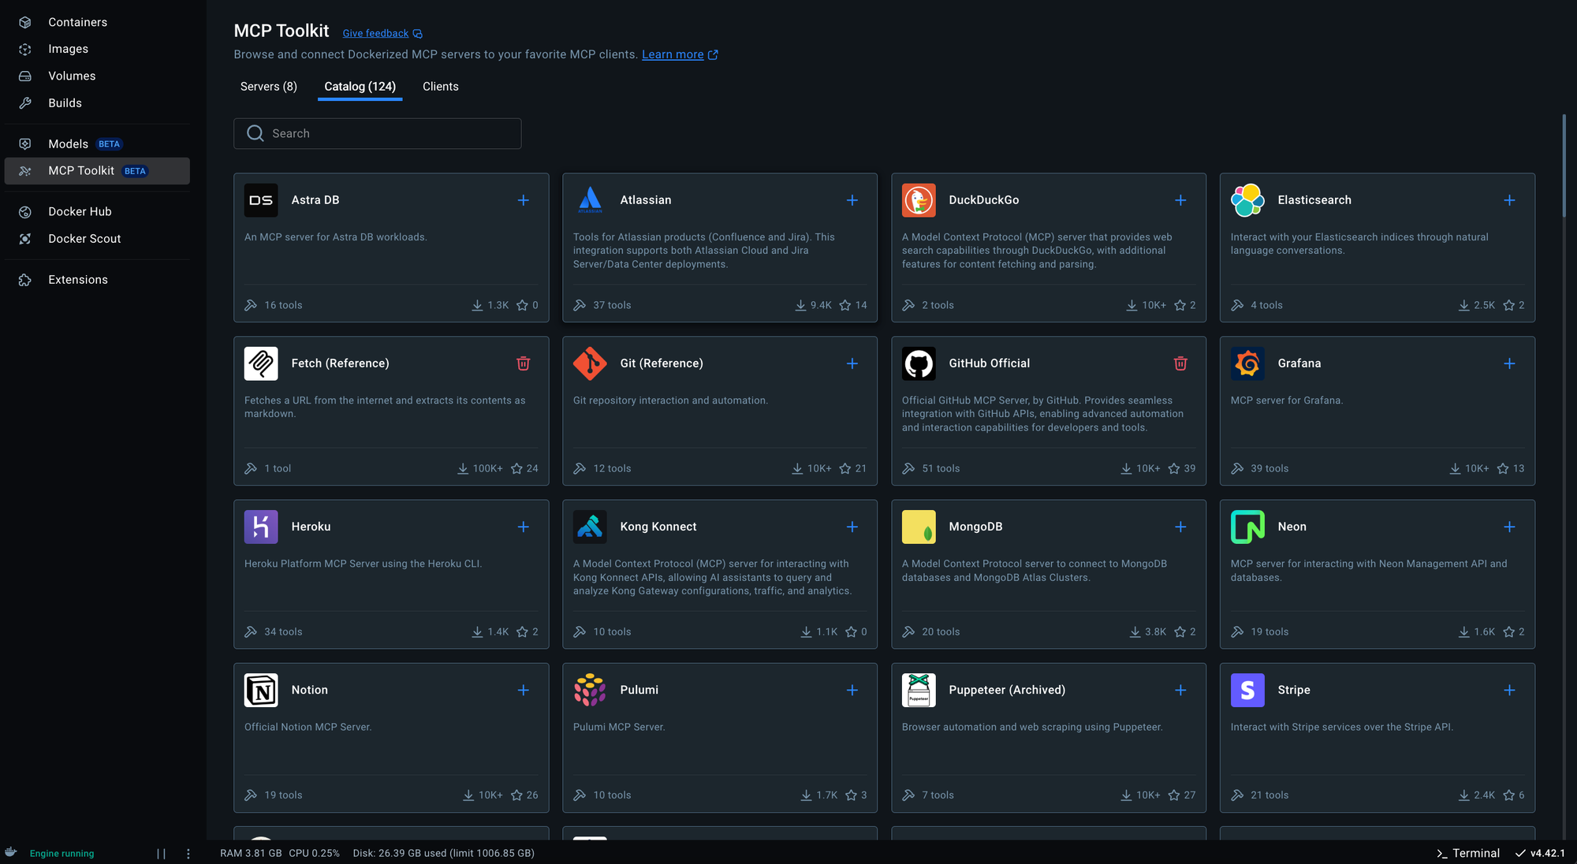Click version v4.42.1 update indicator
The image size is (1577, 864).
point(1540,853)
